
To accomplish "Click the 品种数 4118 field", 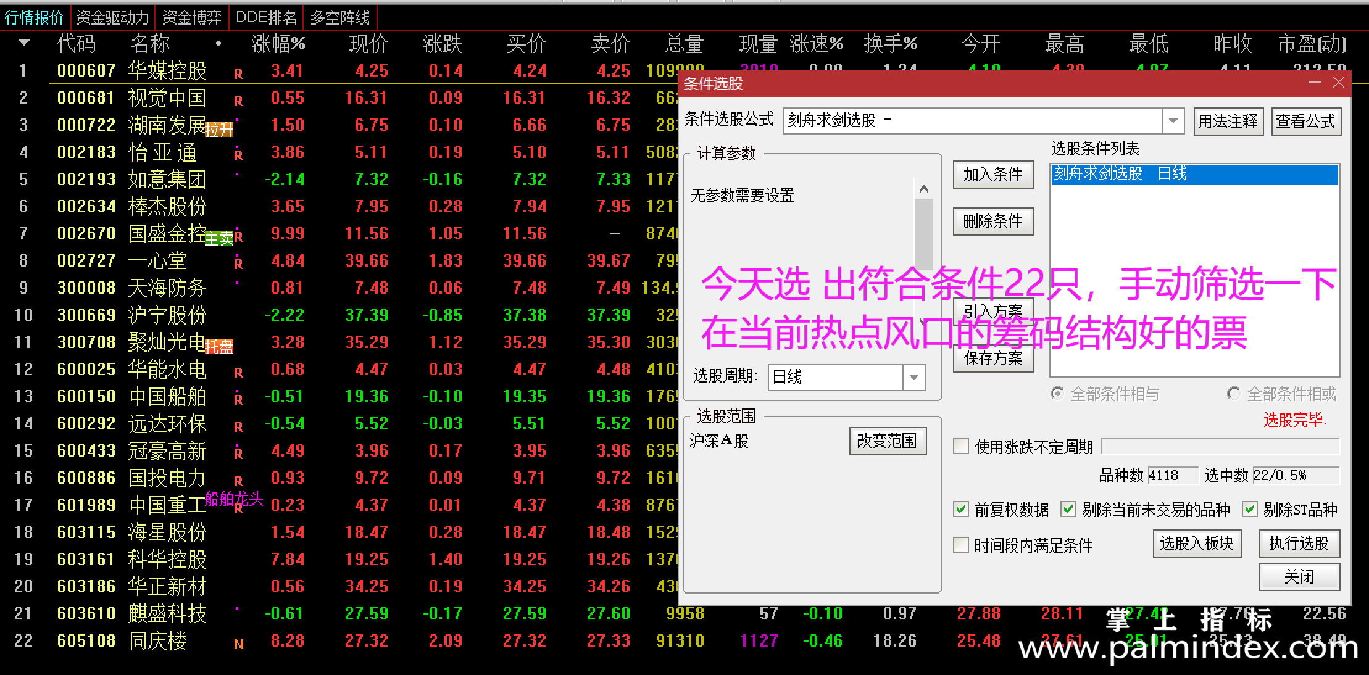I will tap(1172, 476).
